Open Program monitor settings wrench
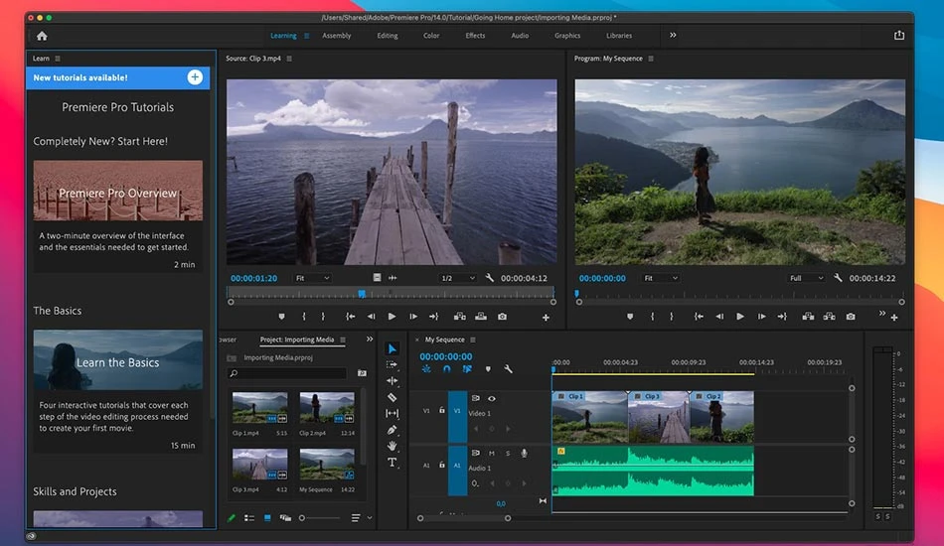 [x=838, y=278]
